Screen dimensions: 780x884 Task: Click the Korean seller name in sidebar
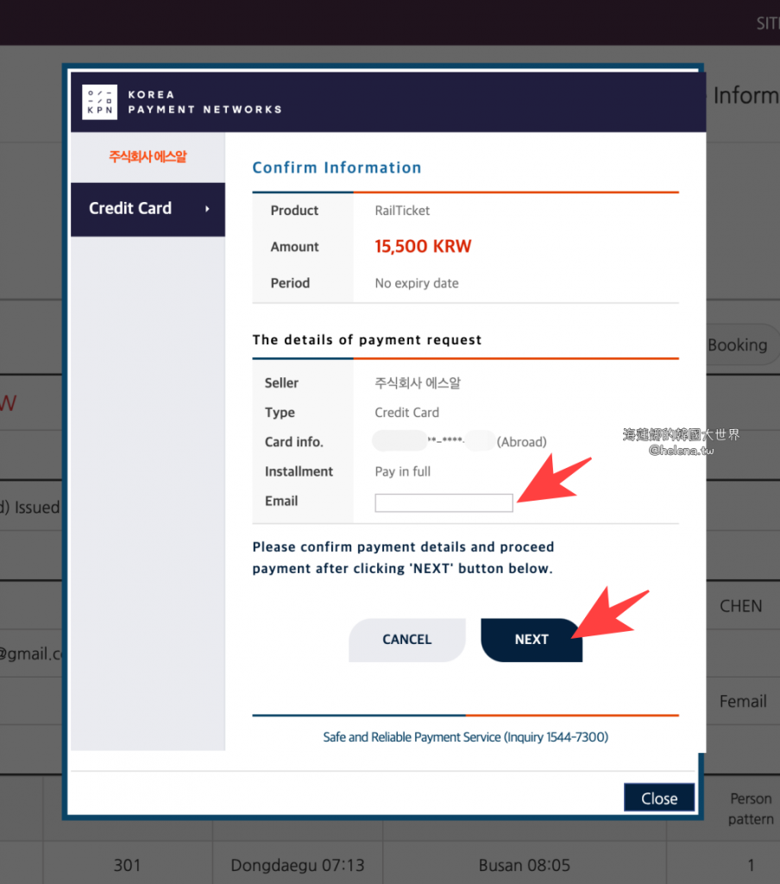pos(148,157)
